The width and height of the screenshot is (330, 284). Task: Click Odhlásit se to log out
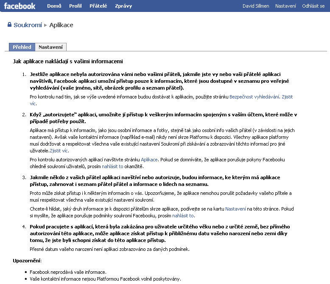[x=313, y=6]
